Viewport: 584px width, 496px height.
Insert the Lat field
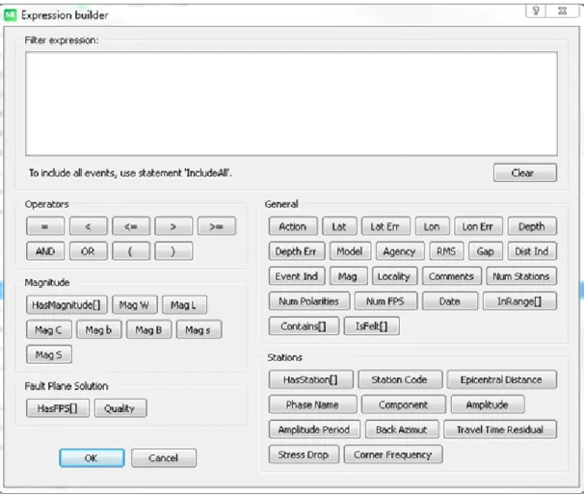coord(339,226)
